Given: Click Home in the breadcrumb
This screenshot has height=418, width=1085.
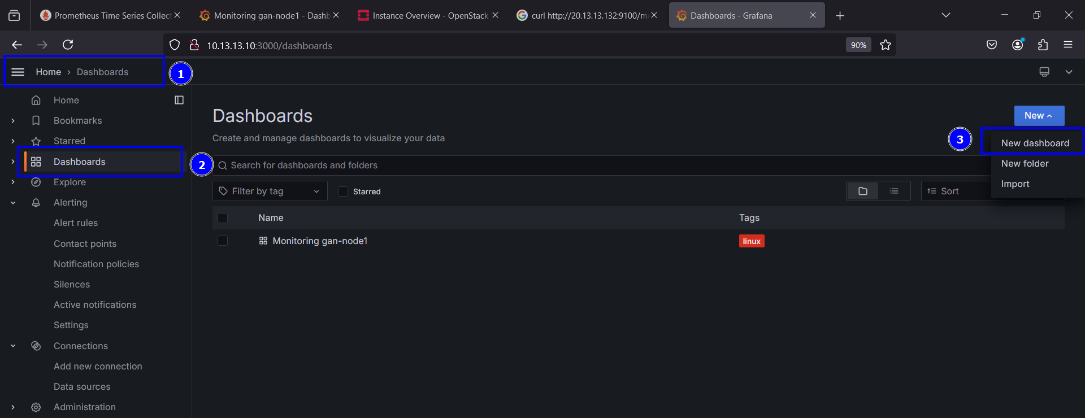Looking at the screenshot, I should (x=49, y=72).
